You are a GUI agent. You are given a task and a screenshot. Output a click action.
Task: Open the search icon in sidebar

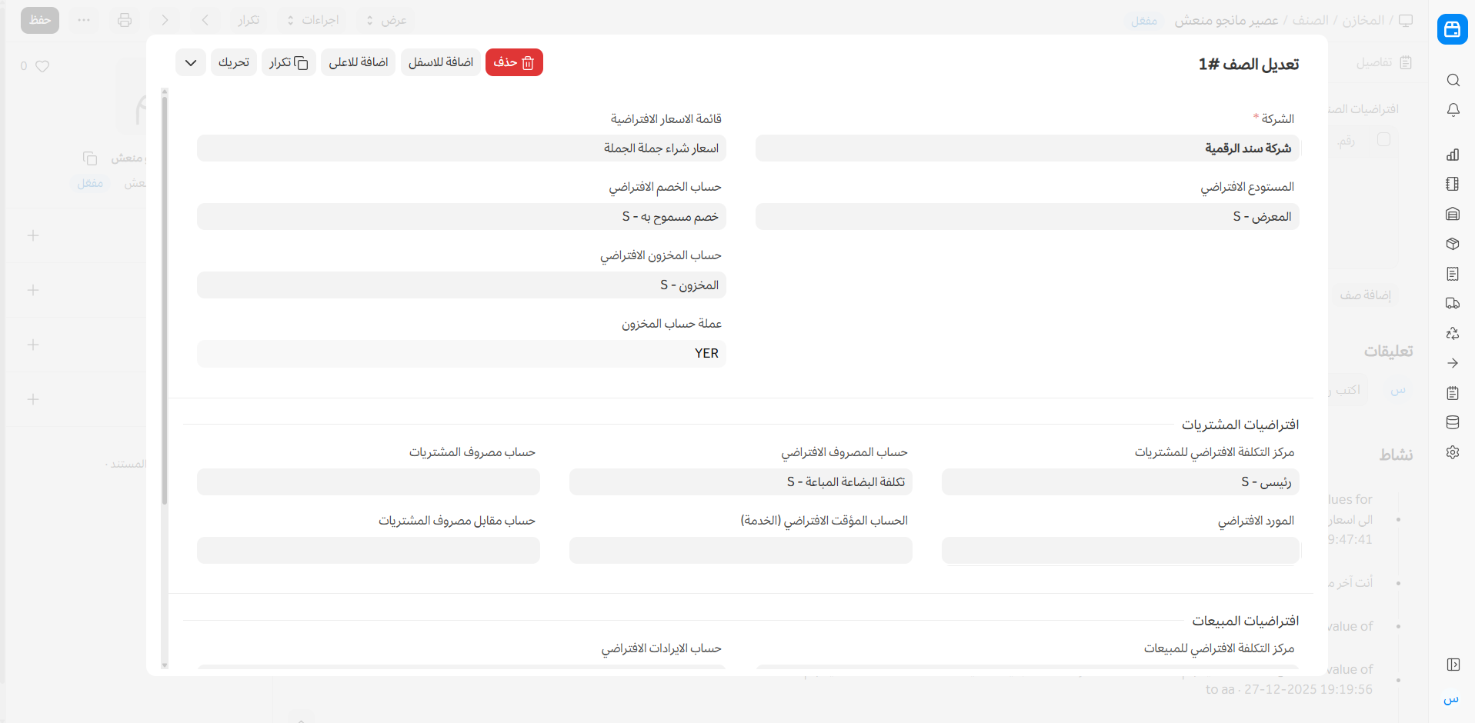pos(1453,80)
